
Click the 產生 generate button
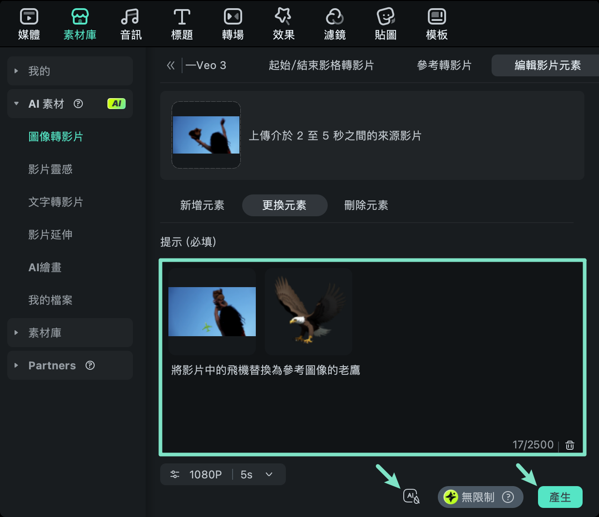[x=560, y=497]
